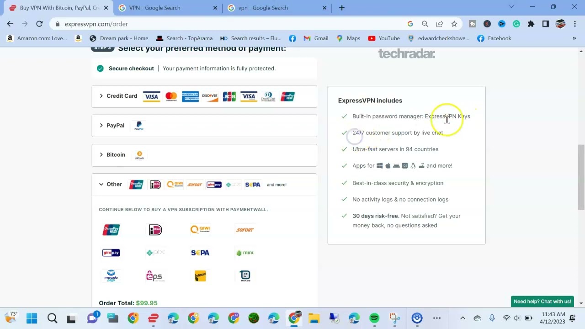This screenshot has height=329, width=585.
Task: Select the Mint payment option
Action: pyautogui.click(x=245, y=253)
